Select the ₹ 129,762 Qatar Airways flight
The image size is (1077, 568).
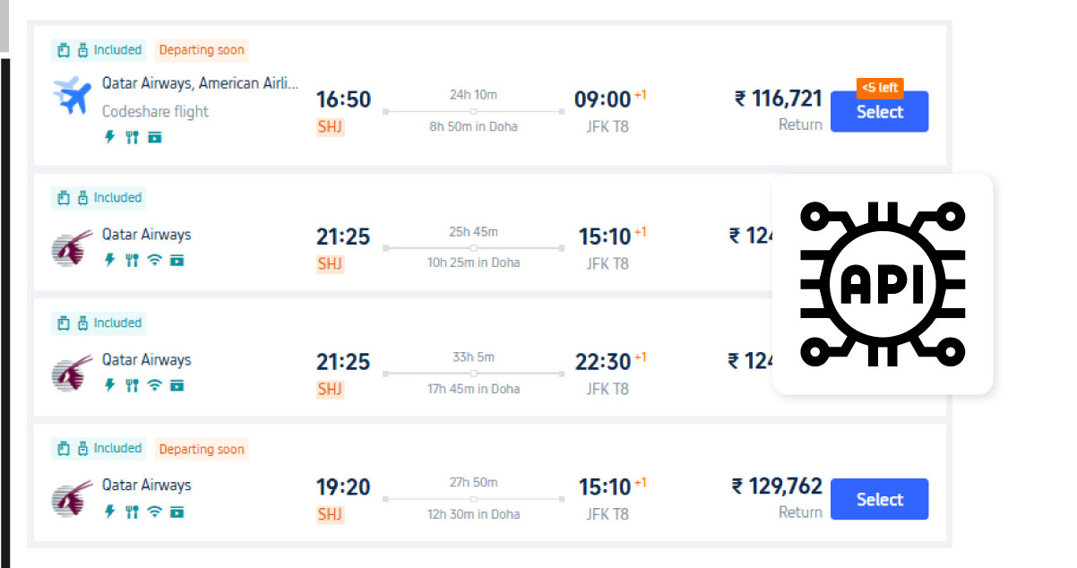879,500
